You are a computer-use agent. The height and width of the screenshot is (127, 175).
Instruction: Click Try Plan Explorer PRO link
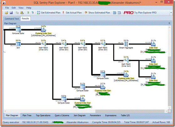(145, 13)
